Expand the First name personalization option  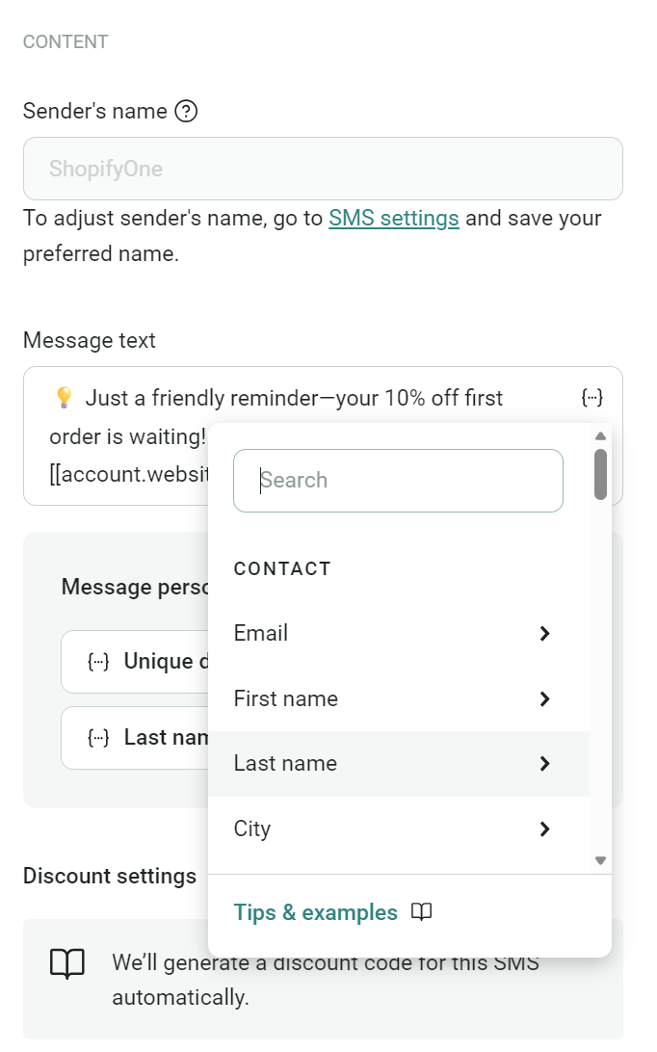click(544, 699)
